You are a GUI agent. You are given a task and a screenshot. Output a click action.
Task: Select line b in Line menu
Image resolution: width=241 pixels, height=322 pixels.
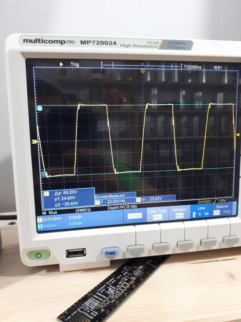(200, 214)
